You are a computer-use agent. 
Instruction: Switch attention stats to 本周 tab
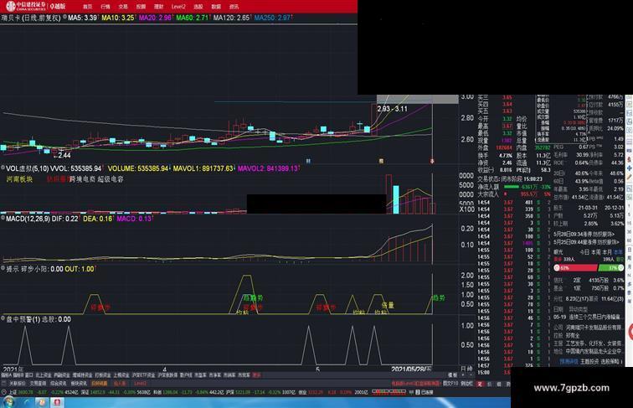click(x=596, y=251)
